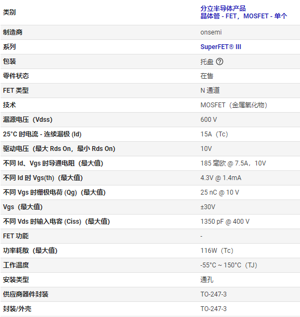Select the supplier device package TO-247-3 value
The image size is (300, 317).
click(214, 294)
